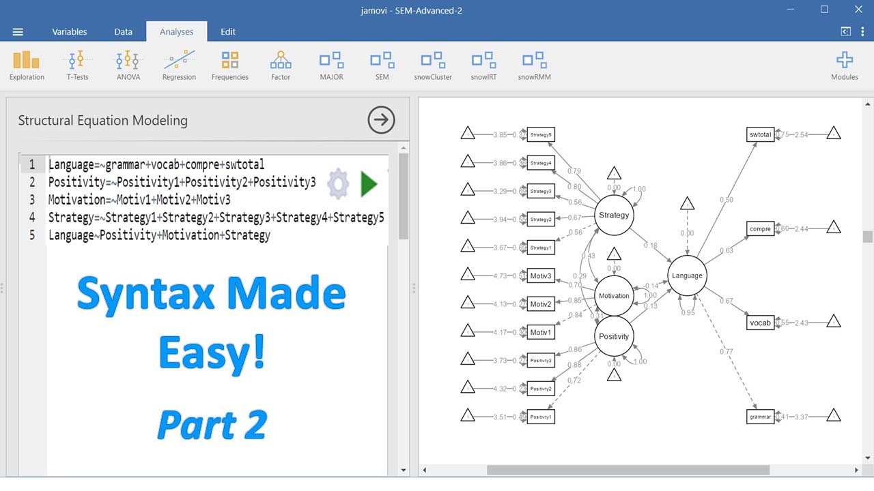Click syntax line 3 Motivation definition

139,200
